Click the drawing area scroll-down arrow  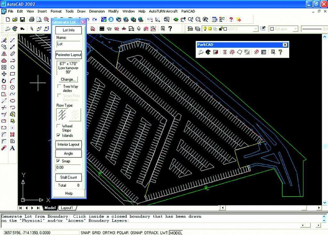point(325,203)
